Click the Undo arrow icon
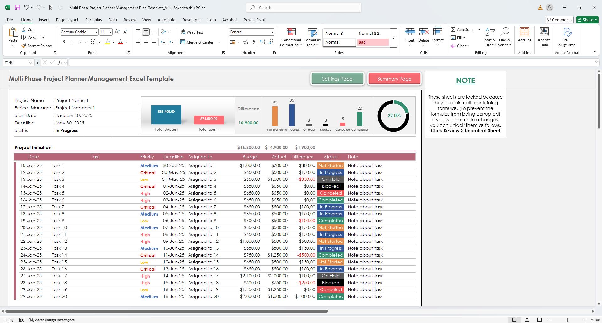The height and width of the screenshot is (323, 602). tap(27, 8)
